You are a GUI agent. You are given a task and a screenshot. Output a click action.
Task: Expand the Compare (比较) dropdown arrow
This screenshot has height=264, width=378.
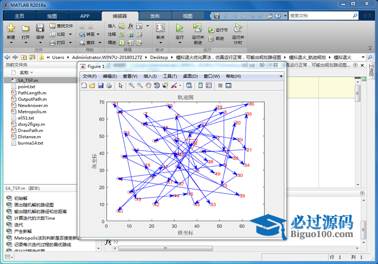(x=70, y=34)
